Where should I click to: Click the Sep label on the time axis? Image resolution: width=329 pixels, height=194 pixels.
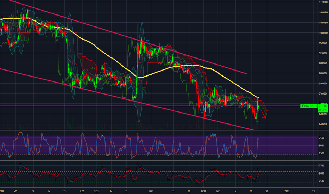point(15,191)
